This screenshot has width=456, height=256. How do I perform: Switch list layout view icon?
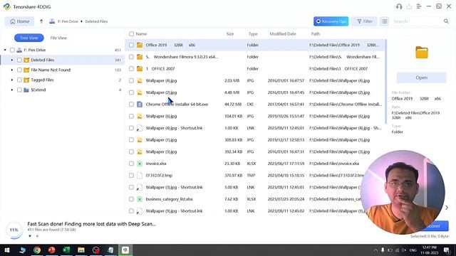tap(384, 21)
